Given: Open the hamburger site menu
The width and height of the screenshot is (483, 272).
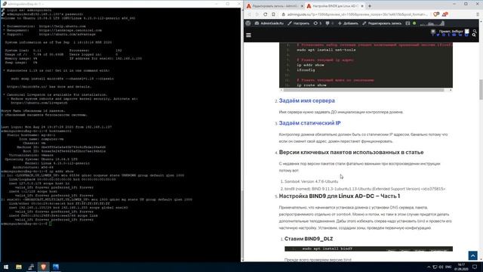Looking at the screenshot, I should coord(248,36).
